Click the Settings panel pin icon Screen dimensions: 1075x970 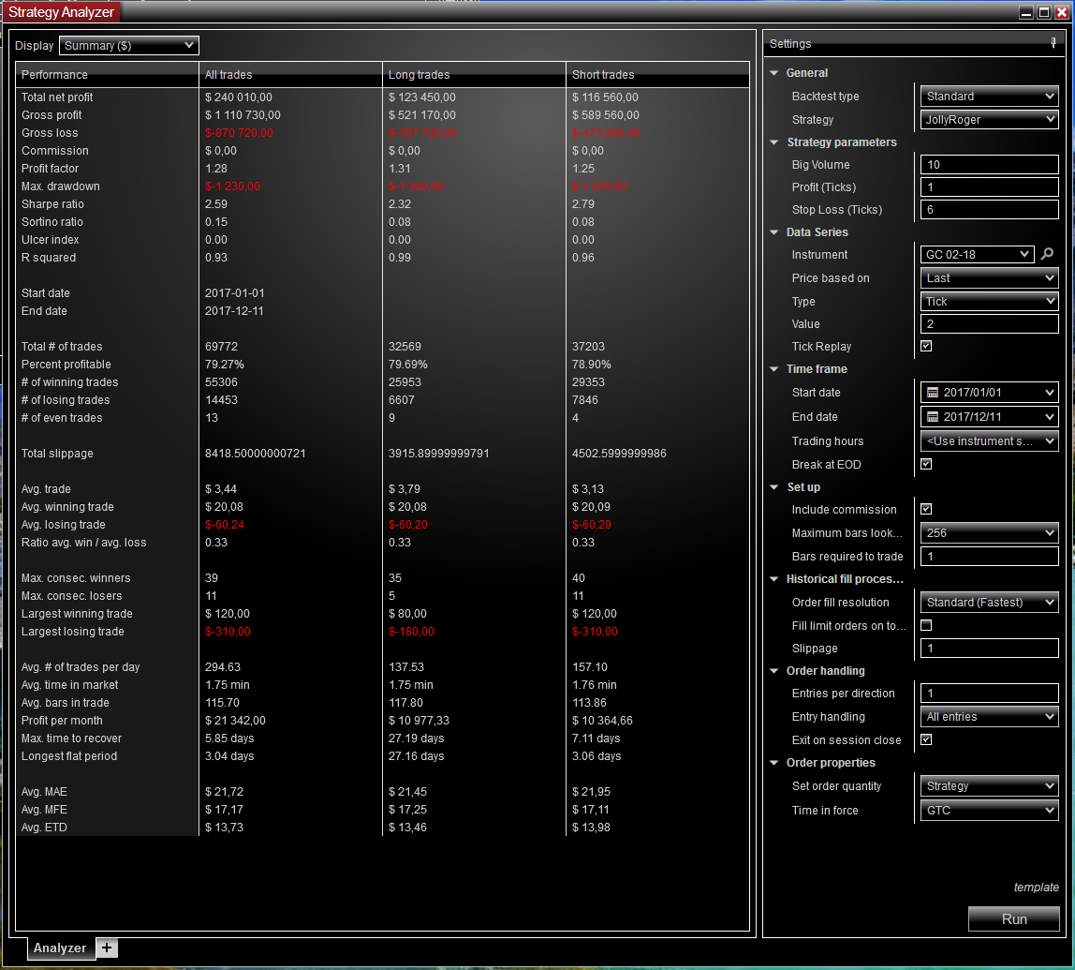pyautogui.click(x=1053, y=43)
